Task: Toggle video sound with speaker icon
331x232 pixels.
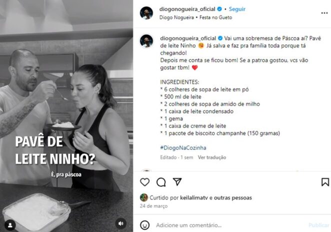Action: point(120,223)
